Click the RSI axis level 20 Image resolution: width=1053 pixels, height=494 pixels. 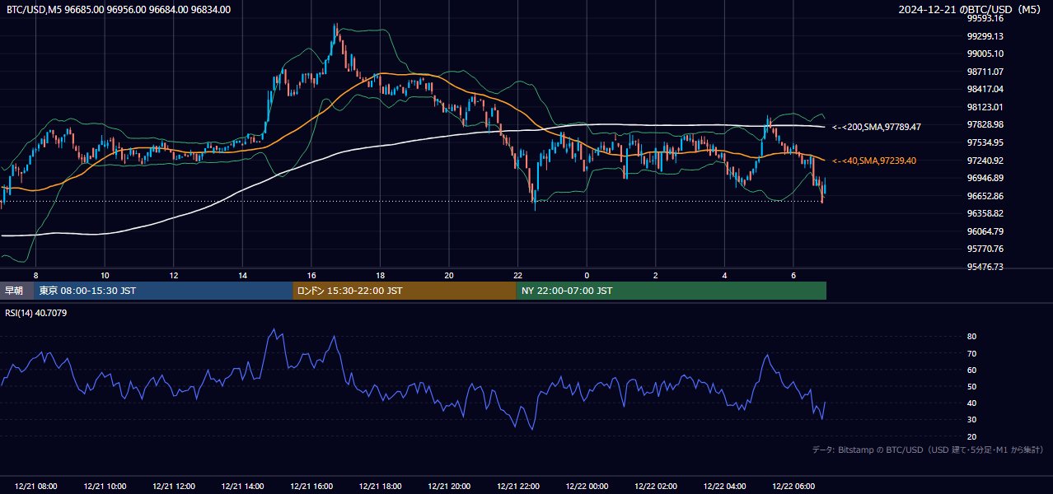[971, 436]
